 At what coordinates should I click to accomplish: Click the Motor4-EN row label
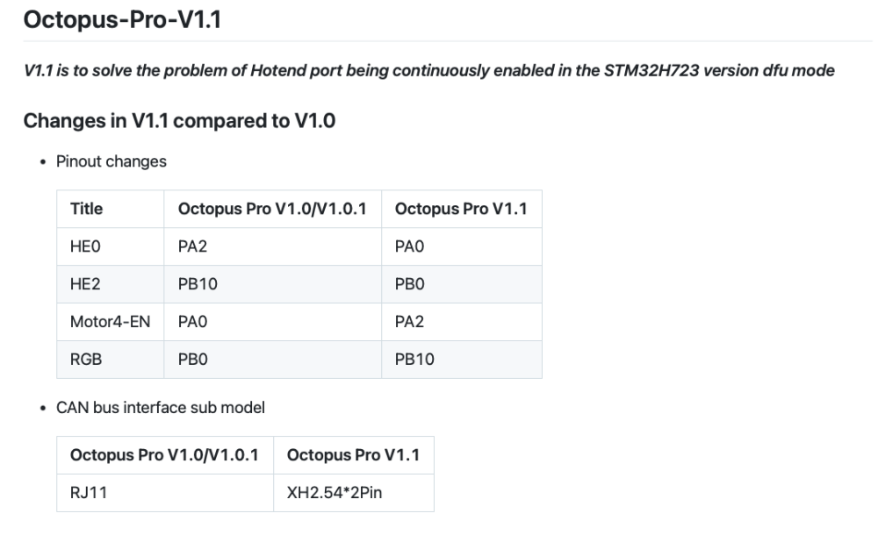coord(110,322)
